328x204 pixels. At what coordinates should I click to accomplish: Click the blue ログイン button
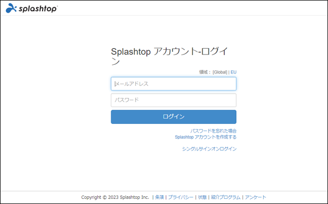click(x=174, y=117)
